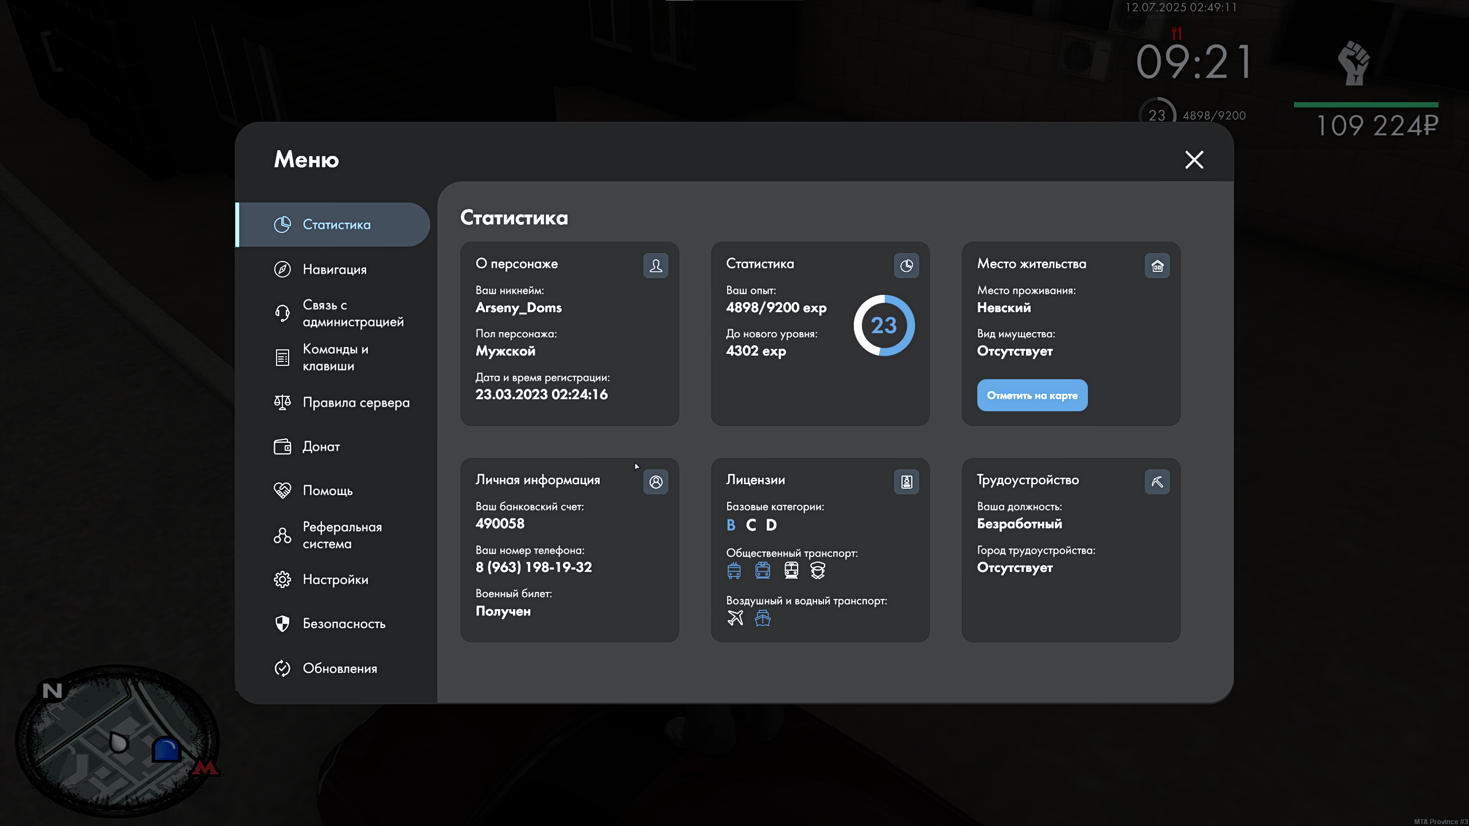This screenshot has width=1469, height=826.
Task: Open the Безопасность section
Action: 333,624
